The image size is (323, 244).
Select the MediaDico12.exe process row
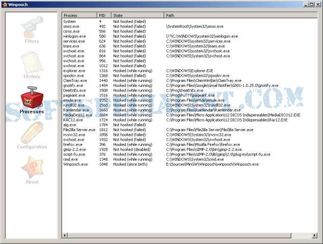pos(190,115)
